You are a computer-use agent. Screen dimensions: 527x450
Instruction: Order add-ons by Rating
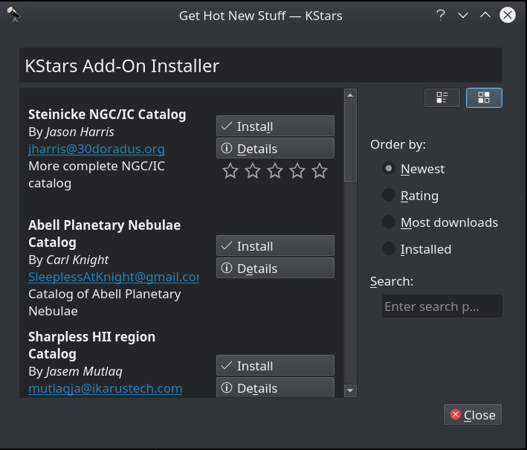click(x=410, y=196)
